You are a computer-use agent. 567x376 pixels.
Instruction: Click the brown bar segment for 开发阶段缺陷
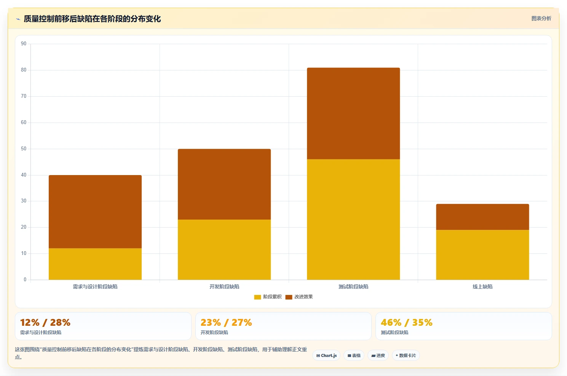pos(224,184)
